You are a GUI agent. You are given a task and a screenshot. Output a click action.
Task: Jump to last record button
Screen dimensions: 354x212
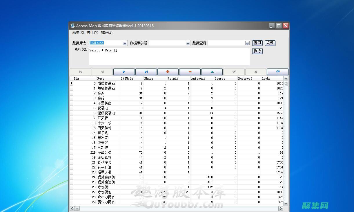[146, 72]
